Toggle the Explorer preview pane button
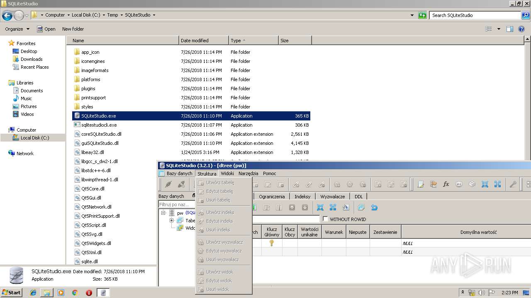Image resolution: width=531 pixels, height=298 pixels. (510, 29)
